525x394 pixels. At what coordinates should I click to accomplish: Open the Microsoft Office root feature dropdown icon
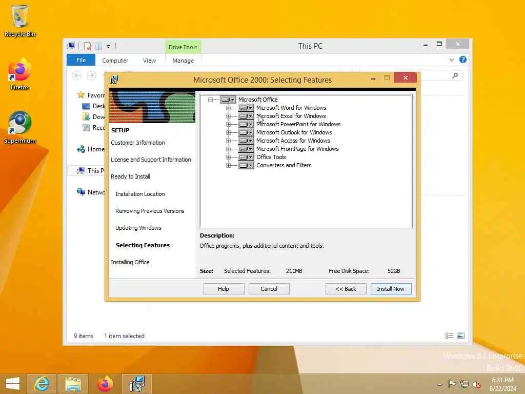click(x=228, y=100)
